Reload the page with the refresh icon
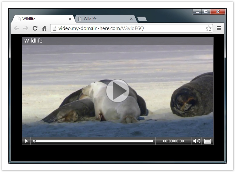235x172 pixels. coord(35,28)
